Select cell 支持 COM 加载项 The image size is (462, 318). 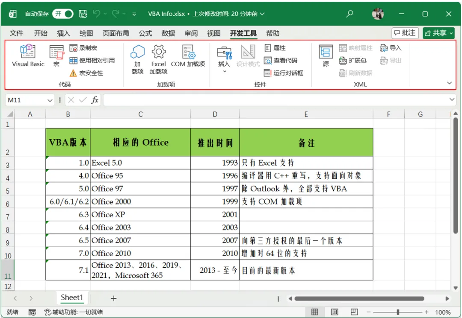coord(306,201)
